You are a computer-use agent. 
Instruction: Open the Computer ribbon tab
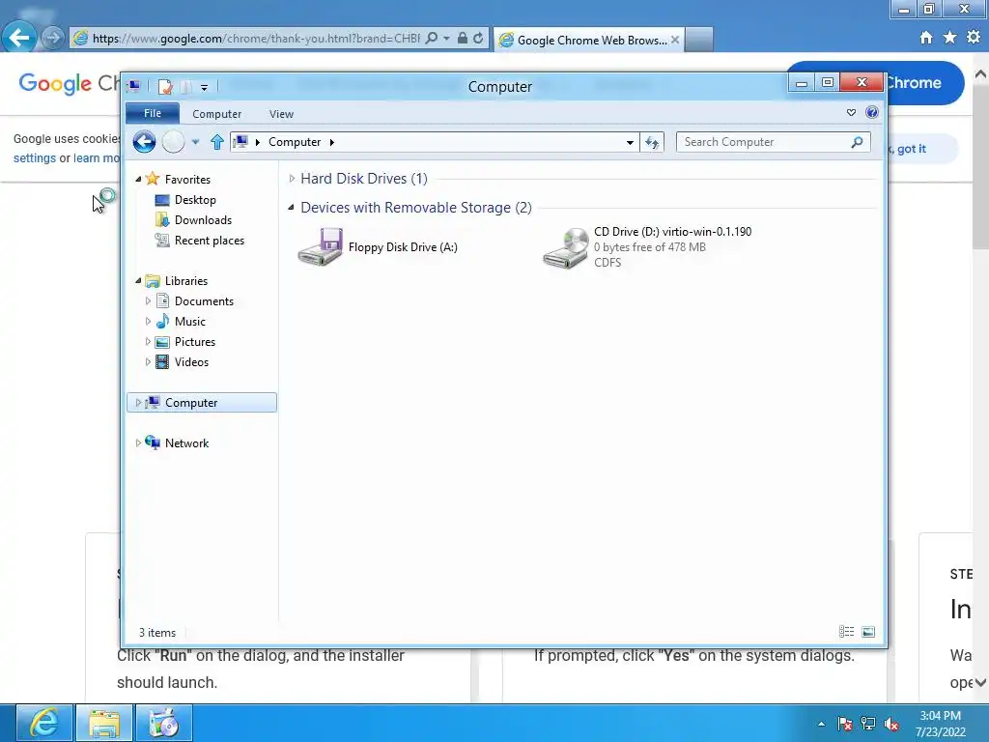[x=217, y=114]
